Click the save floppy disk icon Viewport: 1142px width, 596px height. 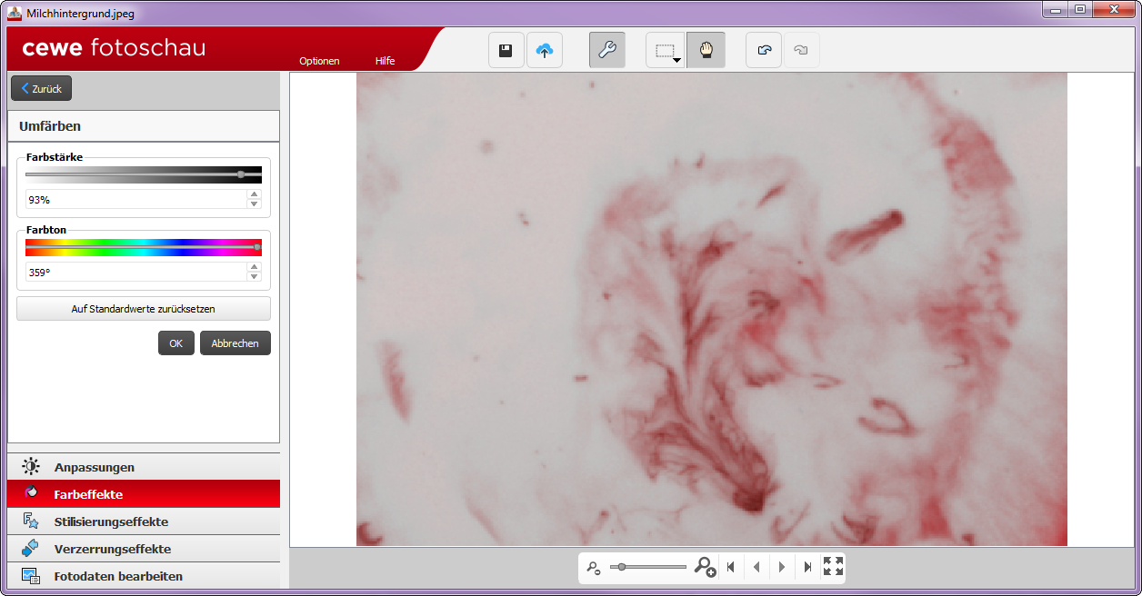[x=506, y=51]
